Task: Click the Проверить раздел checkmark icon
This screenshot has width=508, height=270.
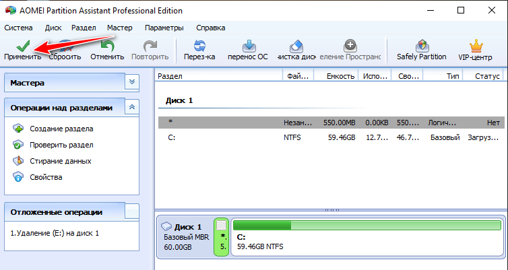Action: (18, 145)
